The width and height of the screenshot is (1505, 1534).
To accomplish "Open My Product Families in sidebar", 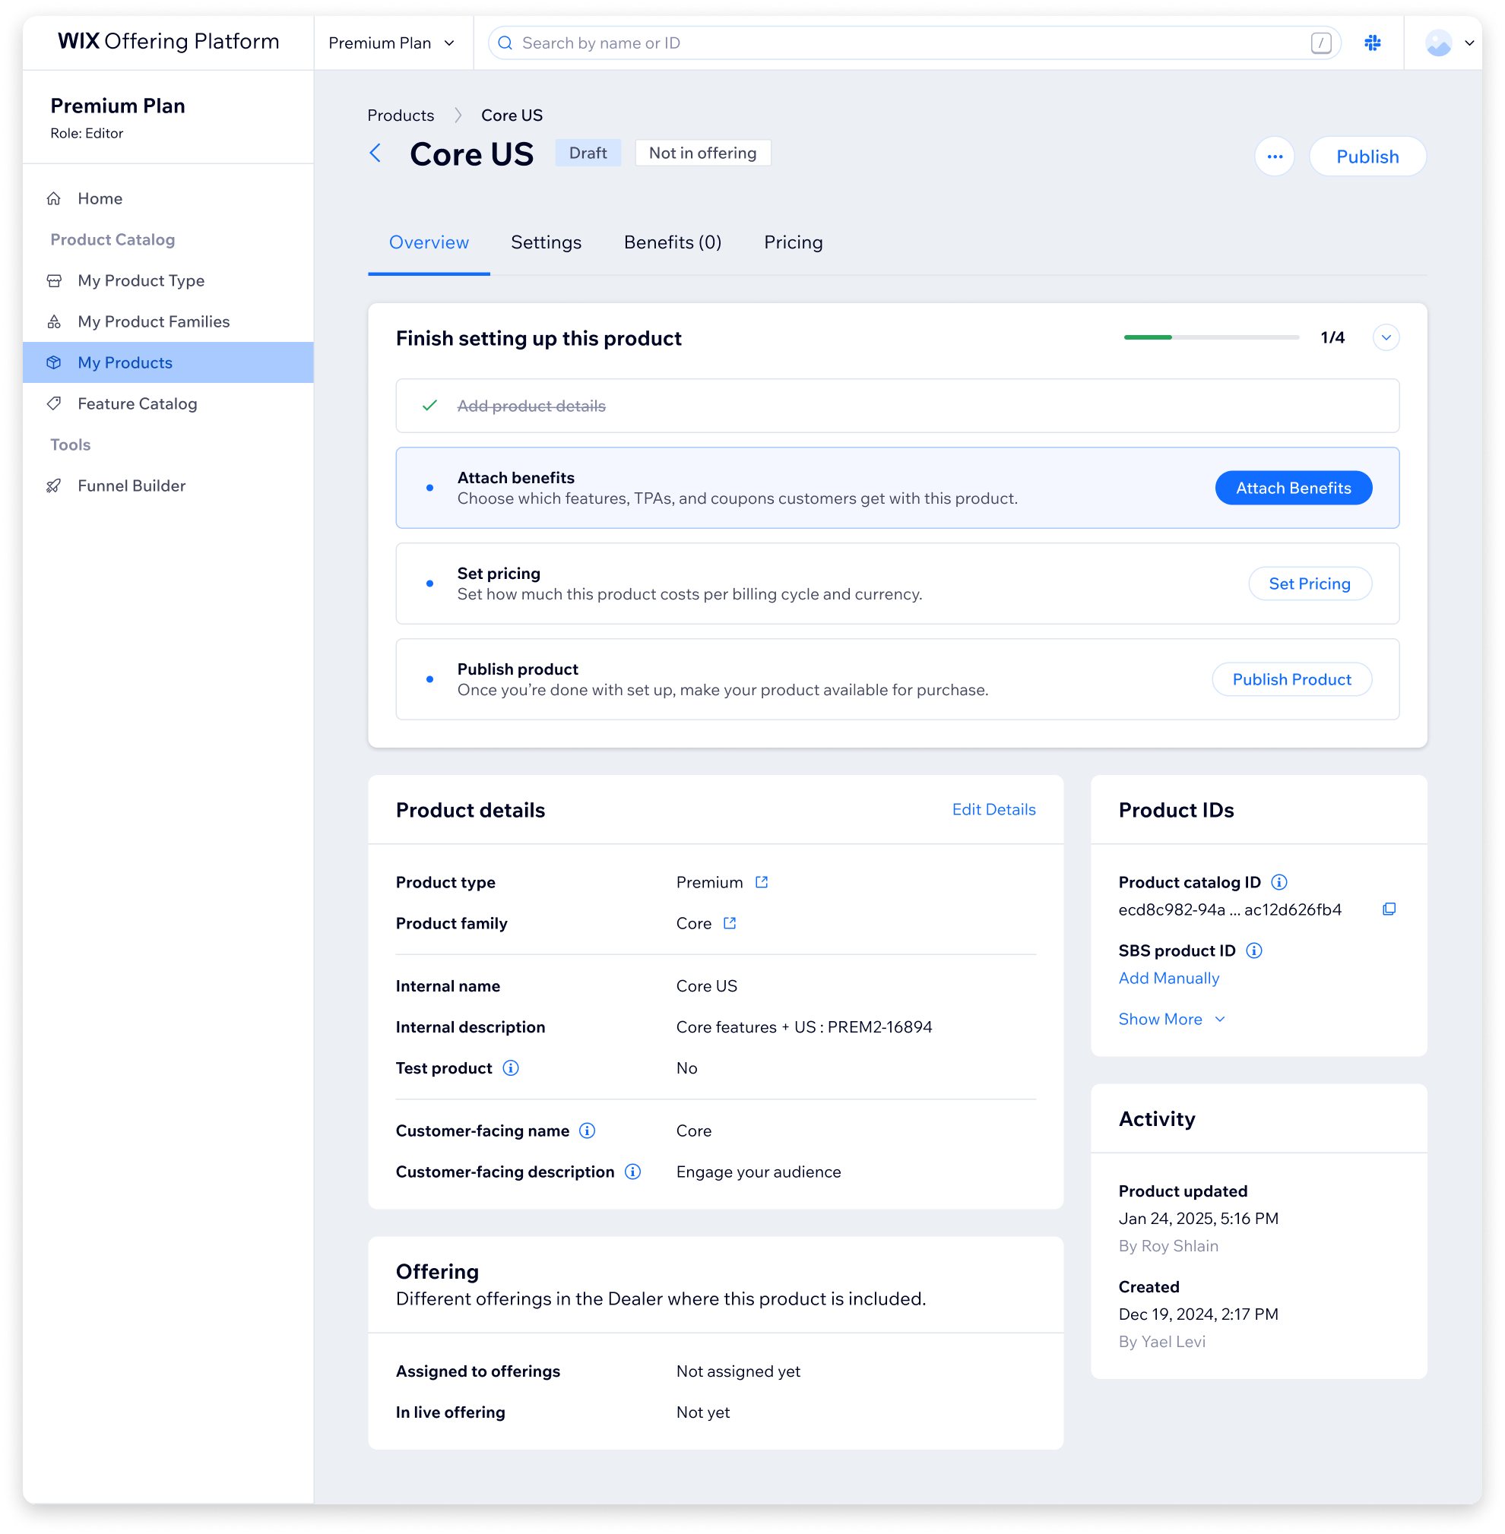I will click(x=169, y=321).
